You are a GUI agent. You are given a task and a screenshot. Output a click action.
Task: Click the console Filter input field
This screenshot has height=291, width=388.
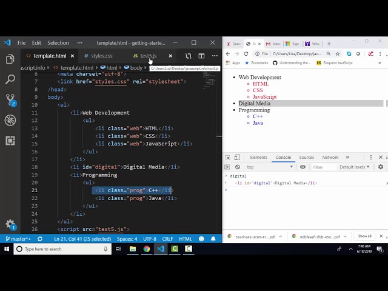(324, 167)
